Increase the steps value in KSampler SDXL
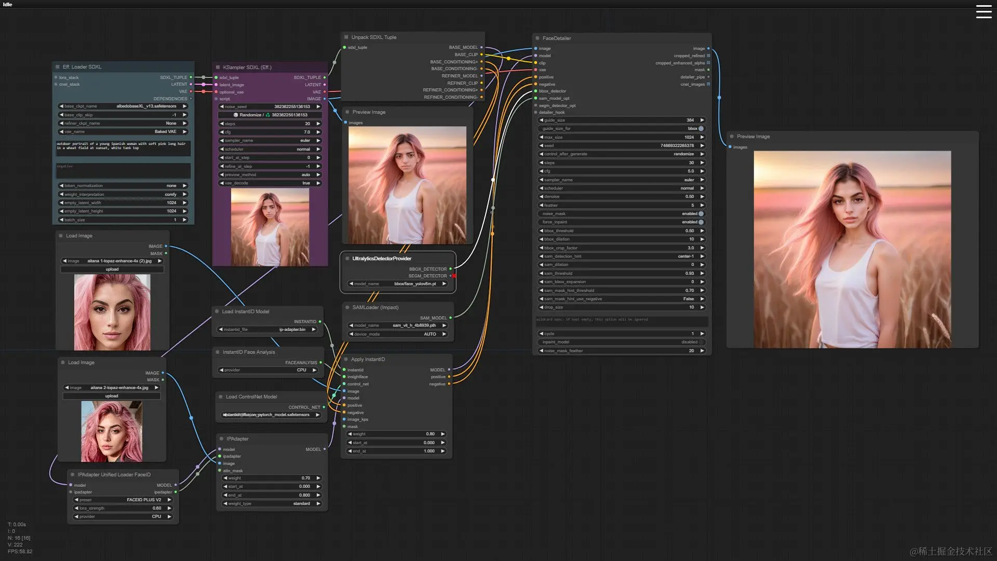 pos(318,124)
